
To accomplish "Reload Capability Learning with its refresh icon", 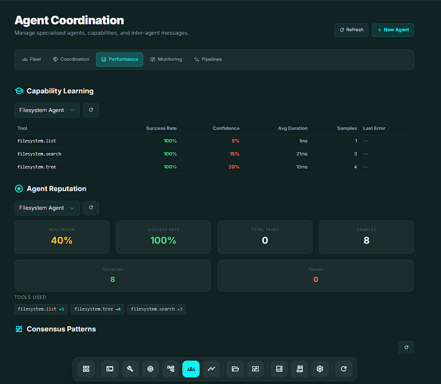I will [91, 110].
